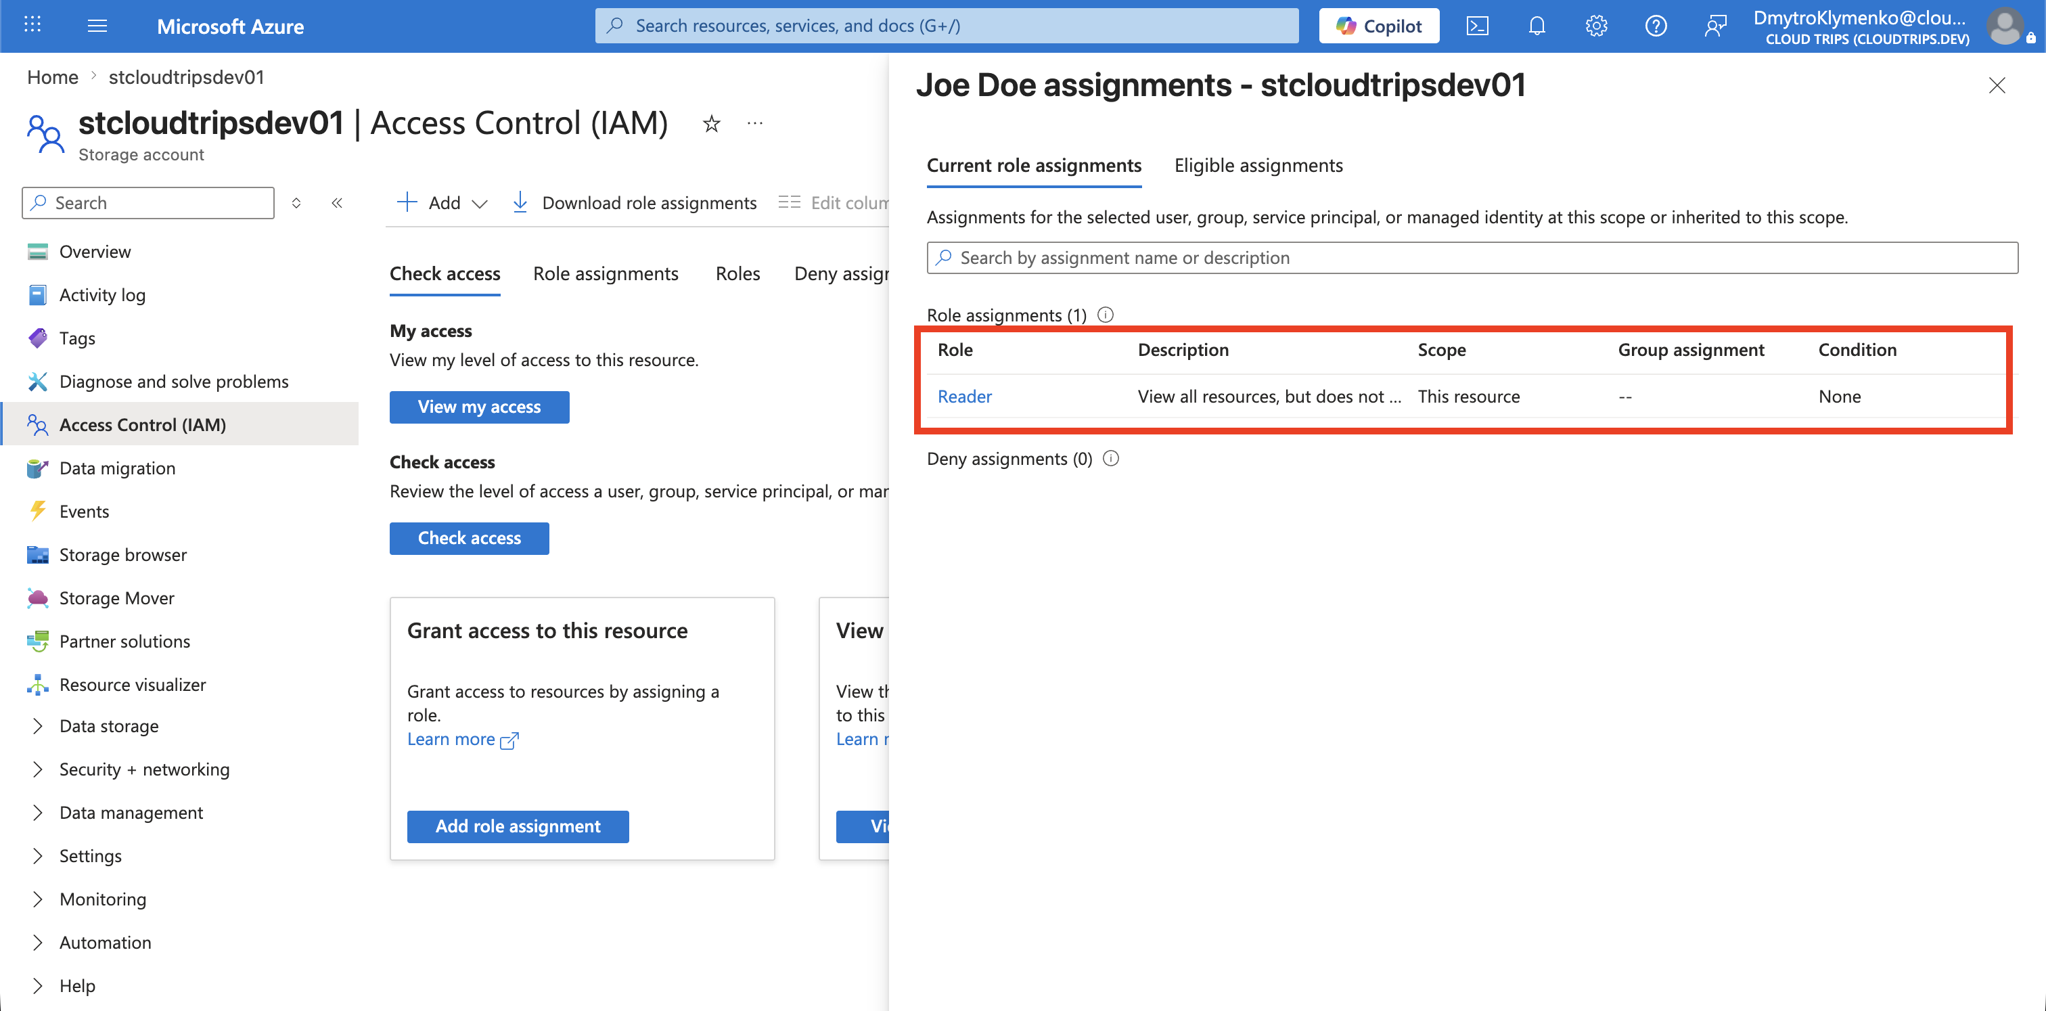Open portal settings gear
2046x1011 pixels.
click(x=1597, y=26)
